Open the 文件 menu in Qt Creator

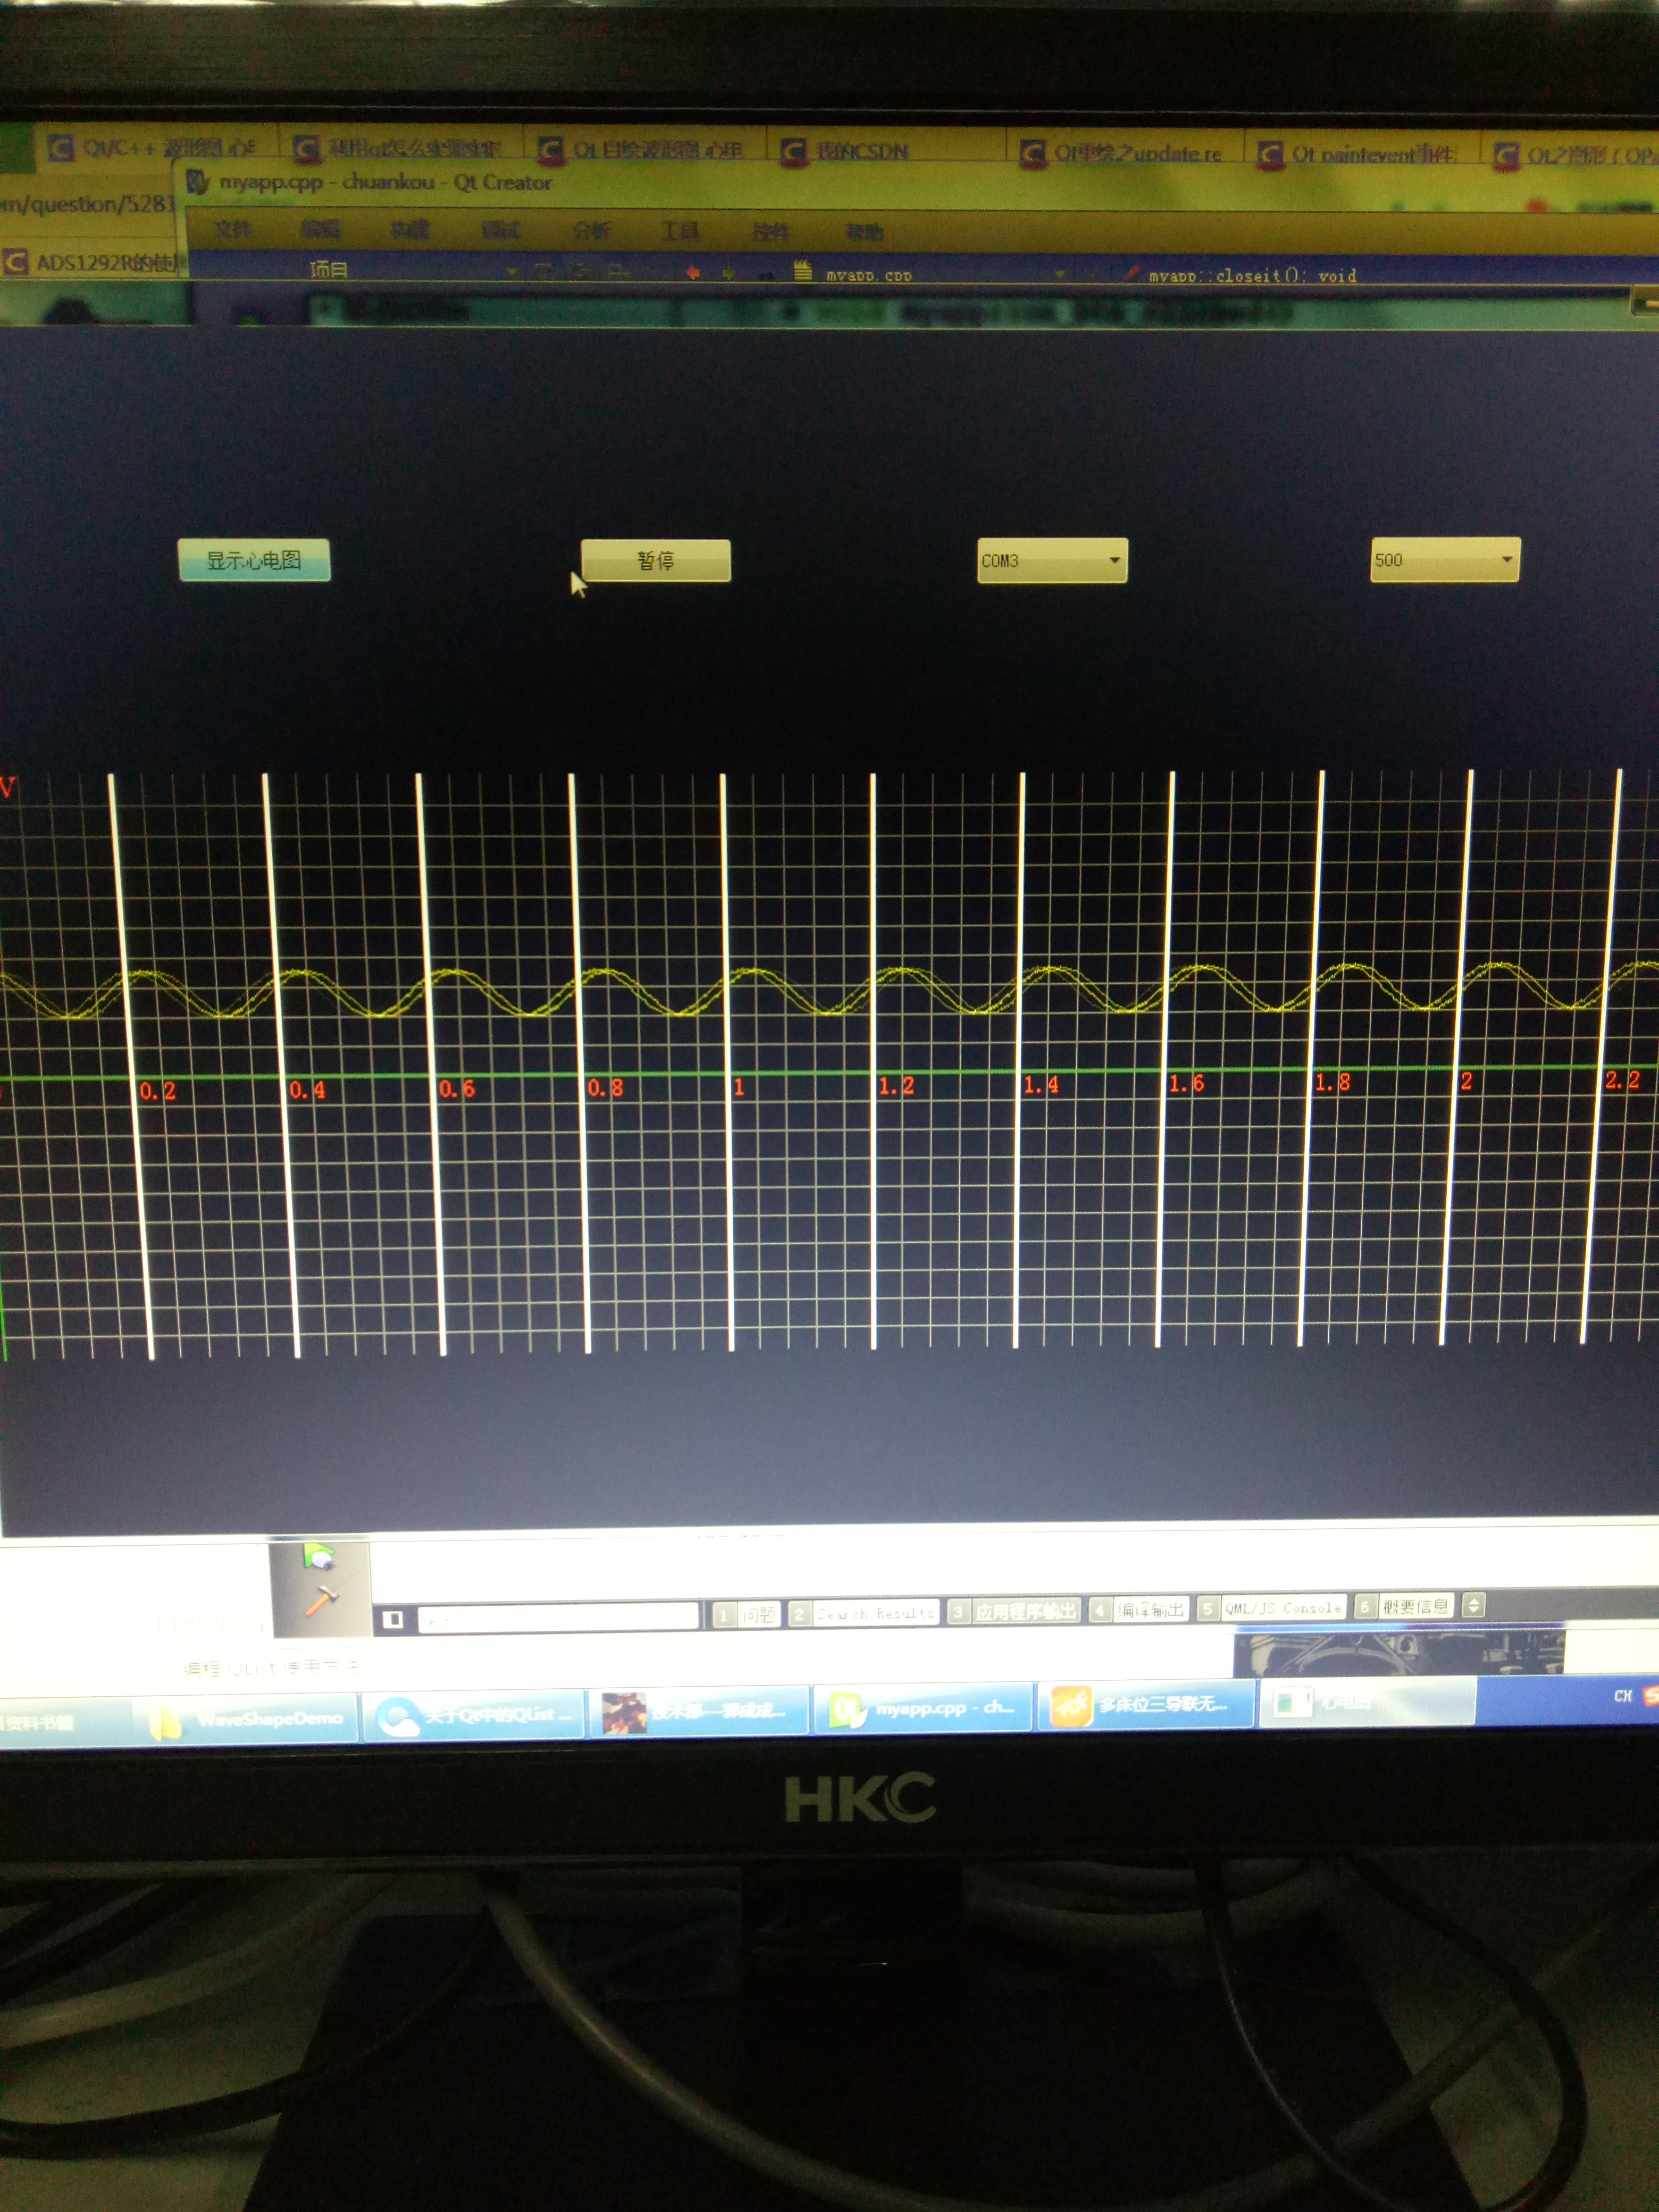(x=232, y=229)
